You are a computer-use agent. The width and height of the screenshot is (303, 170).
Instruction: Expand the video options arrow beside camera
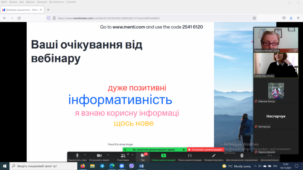pyautogui.click(x=108, y=155)
